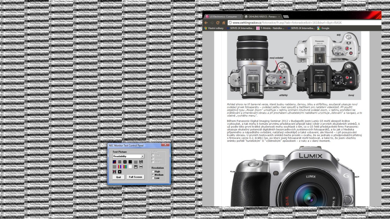Toggle the Red color checkbox
The image size is (390, 219).
tap(153, 155)
